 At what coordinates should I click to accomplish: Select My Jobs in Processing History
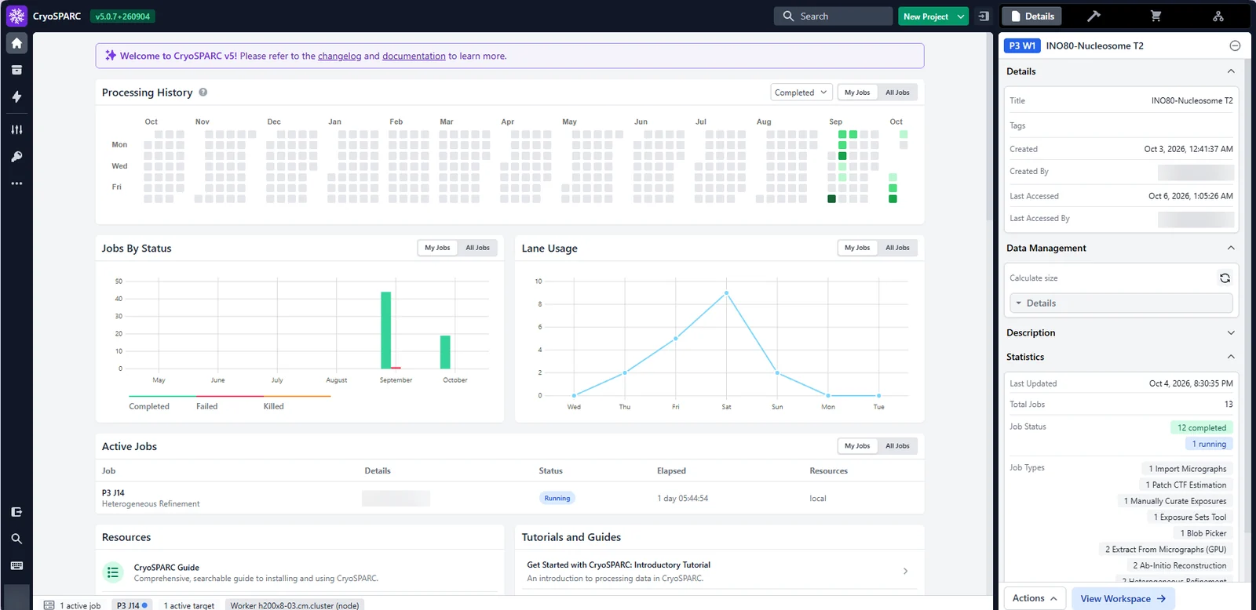[857, 93]
